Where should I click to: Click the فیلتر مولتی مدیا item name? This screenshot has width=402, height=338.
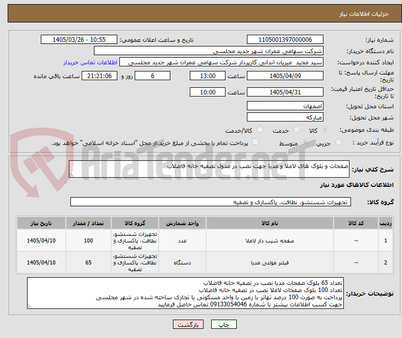[x=270, y=262]
